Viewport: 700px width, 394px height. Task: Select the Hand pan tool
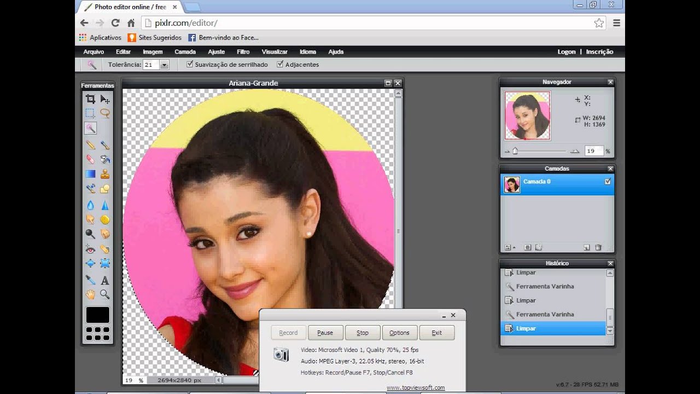click(90, 294)
